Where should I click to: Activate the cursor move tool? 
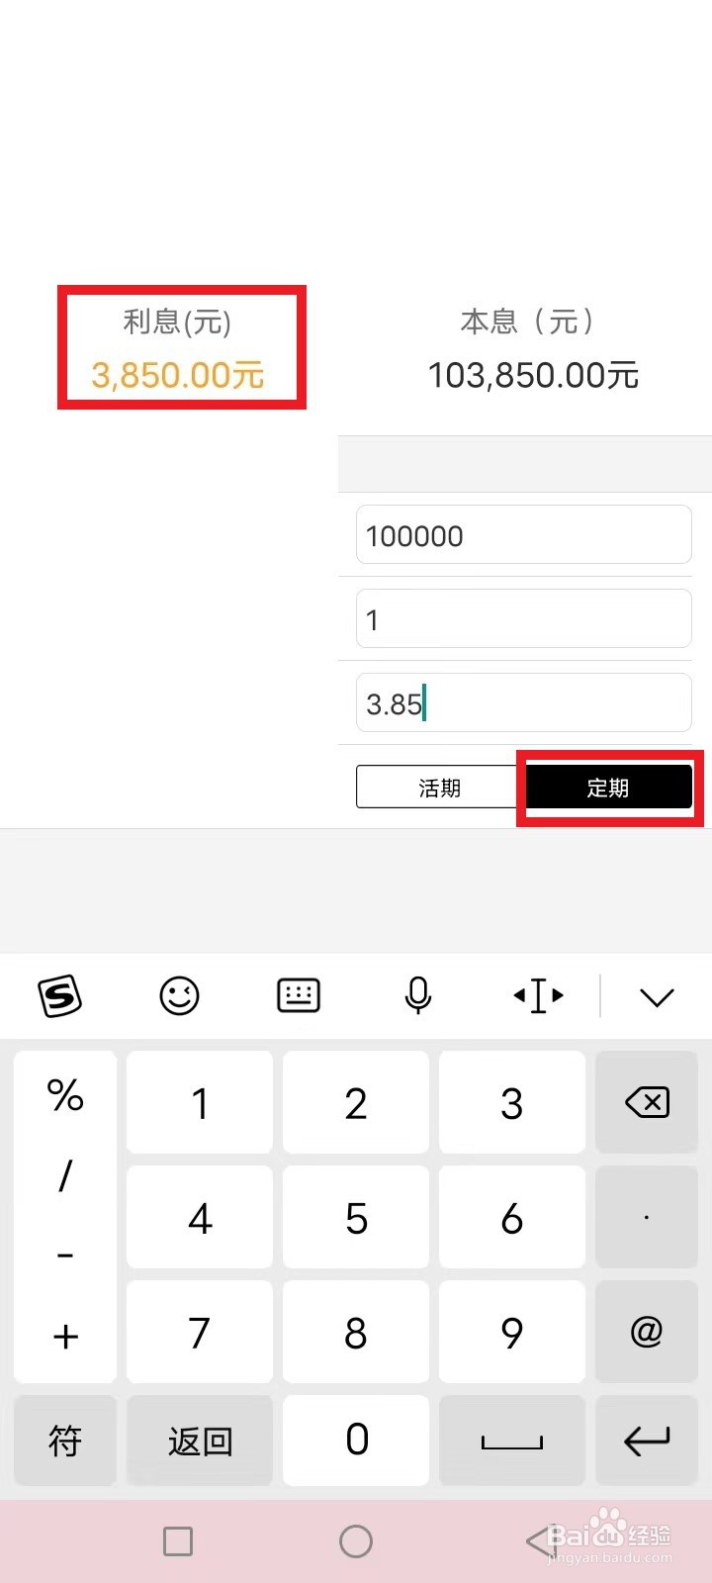[538, 995]
